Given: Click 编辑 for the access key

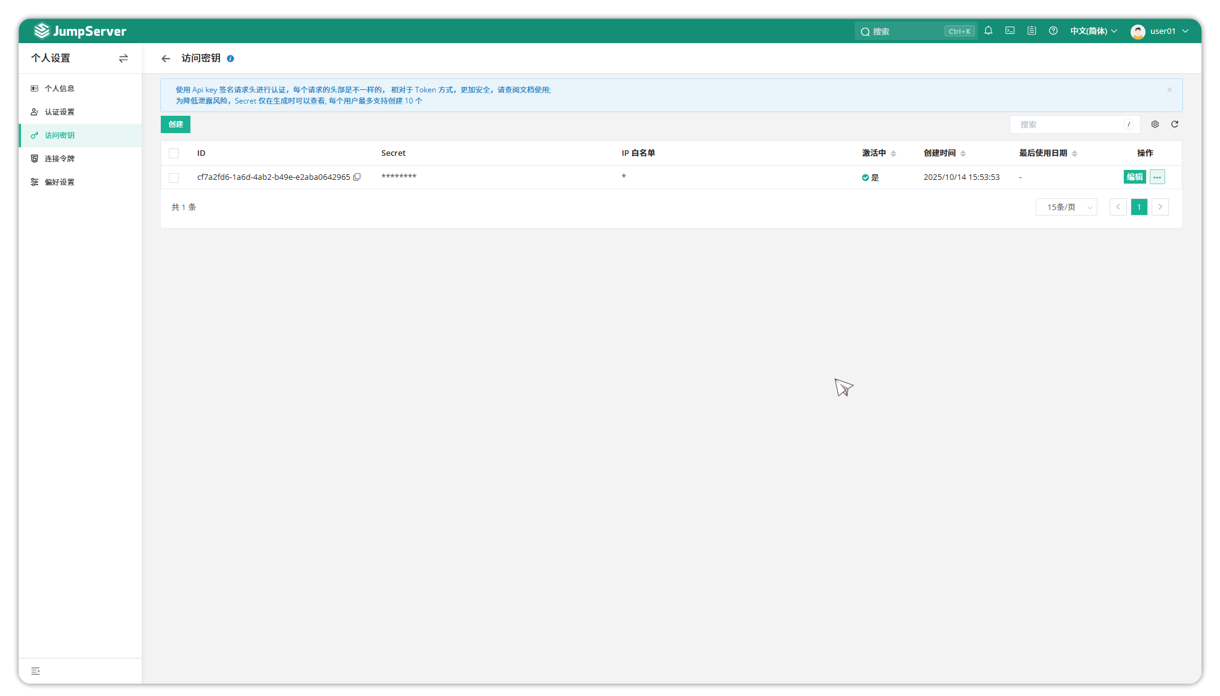Looking at the screenshot, I should click(x=1134, y=177).
